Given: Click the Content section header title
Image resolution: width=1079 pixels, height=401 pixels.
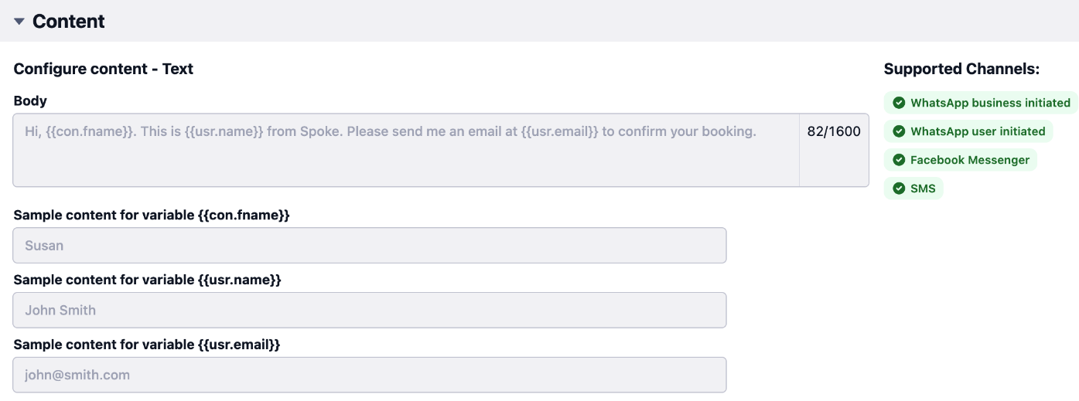Looking at the screenshot, I should coord(69,22).
